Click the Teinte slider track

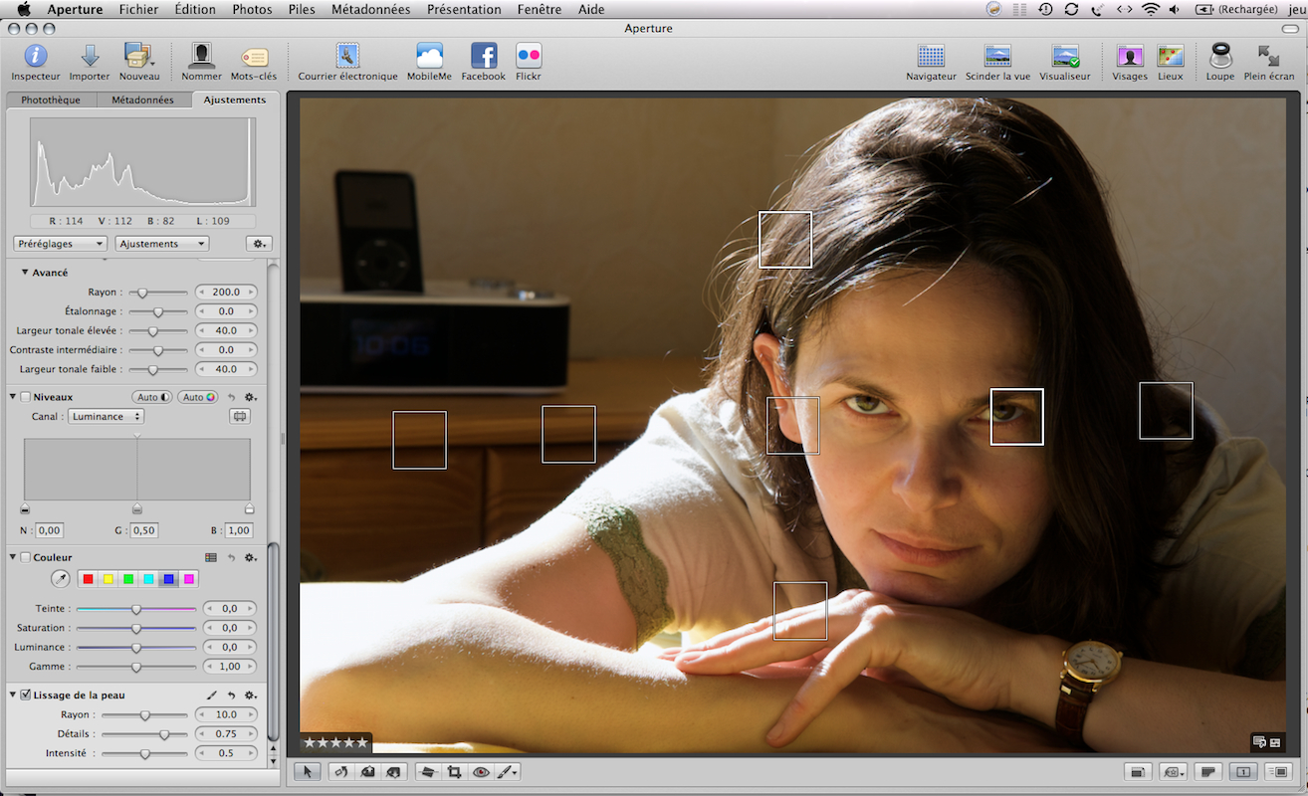click(x=136, y=609)
